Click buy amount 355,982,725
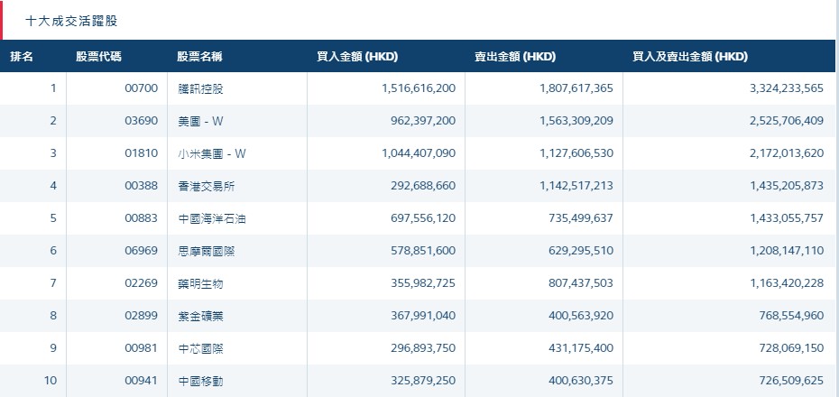Image resolution: width=839 pixels, height=397 pixels. (x=423, y=283)
